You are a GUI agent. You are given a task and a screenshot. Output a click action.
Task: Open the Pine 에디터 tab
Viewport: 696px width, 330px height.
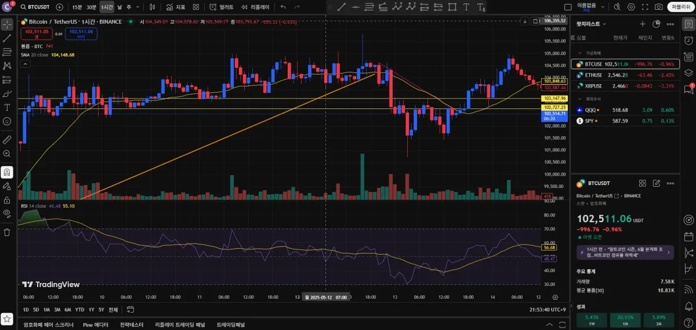[96, 325]
